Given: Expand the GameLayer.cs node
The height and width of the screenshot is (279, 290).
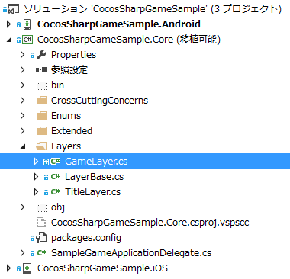Looking at the screenshot, I should pos(36,162).
